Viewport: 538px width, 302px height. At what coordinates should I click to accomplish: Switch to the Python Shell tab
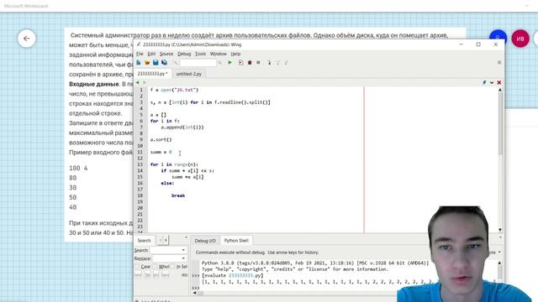tap(236, 241)
